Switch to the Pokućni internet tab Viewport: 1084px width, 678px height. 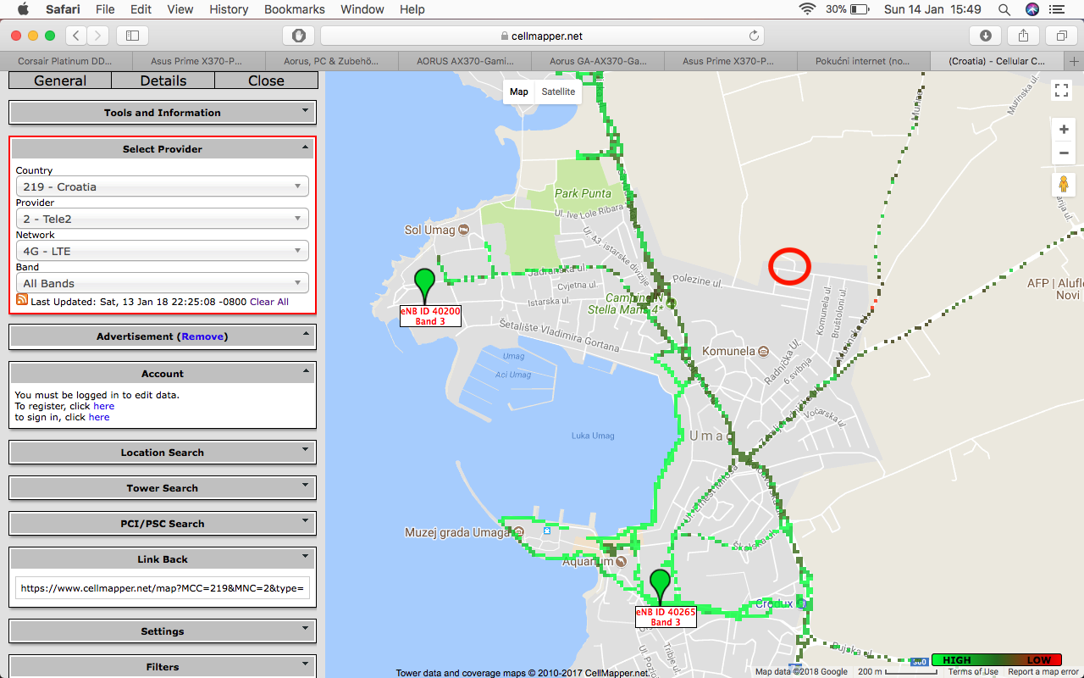pos(862,61)
